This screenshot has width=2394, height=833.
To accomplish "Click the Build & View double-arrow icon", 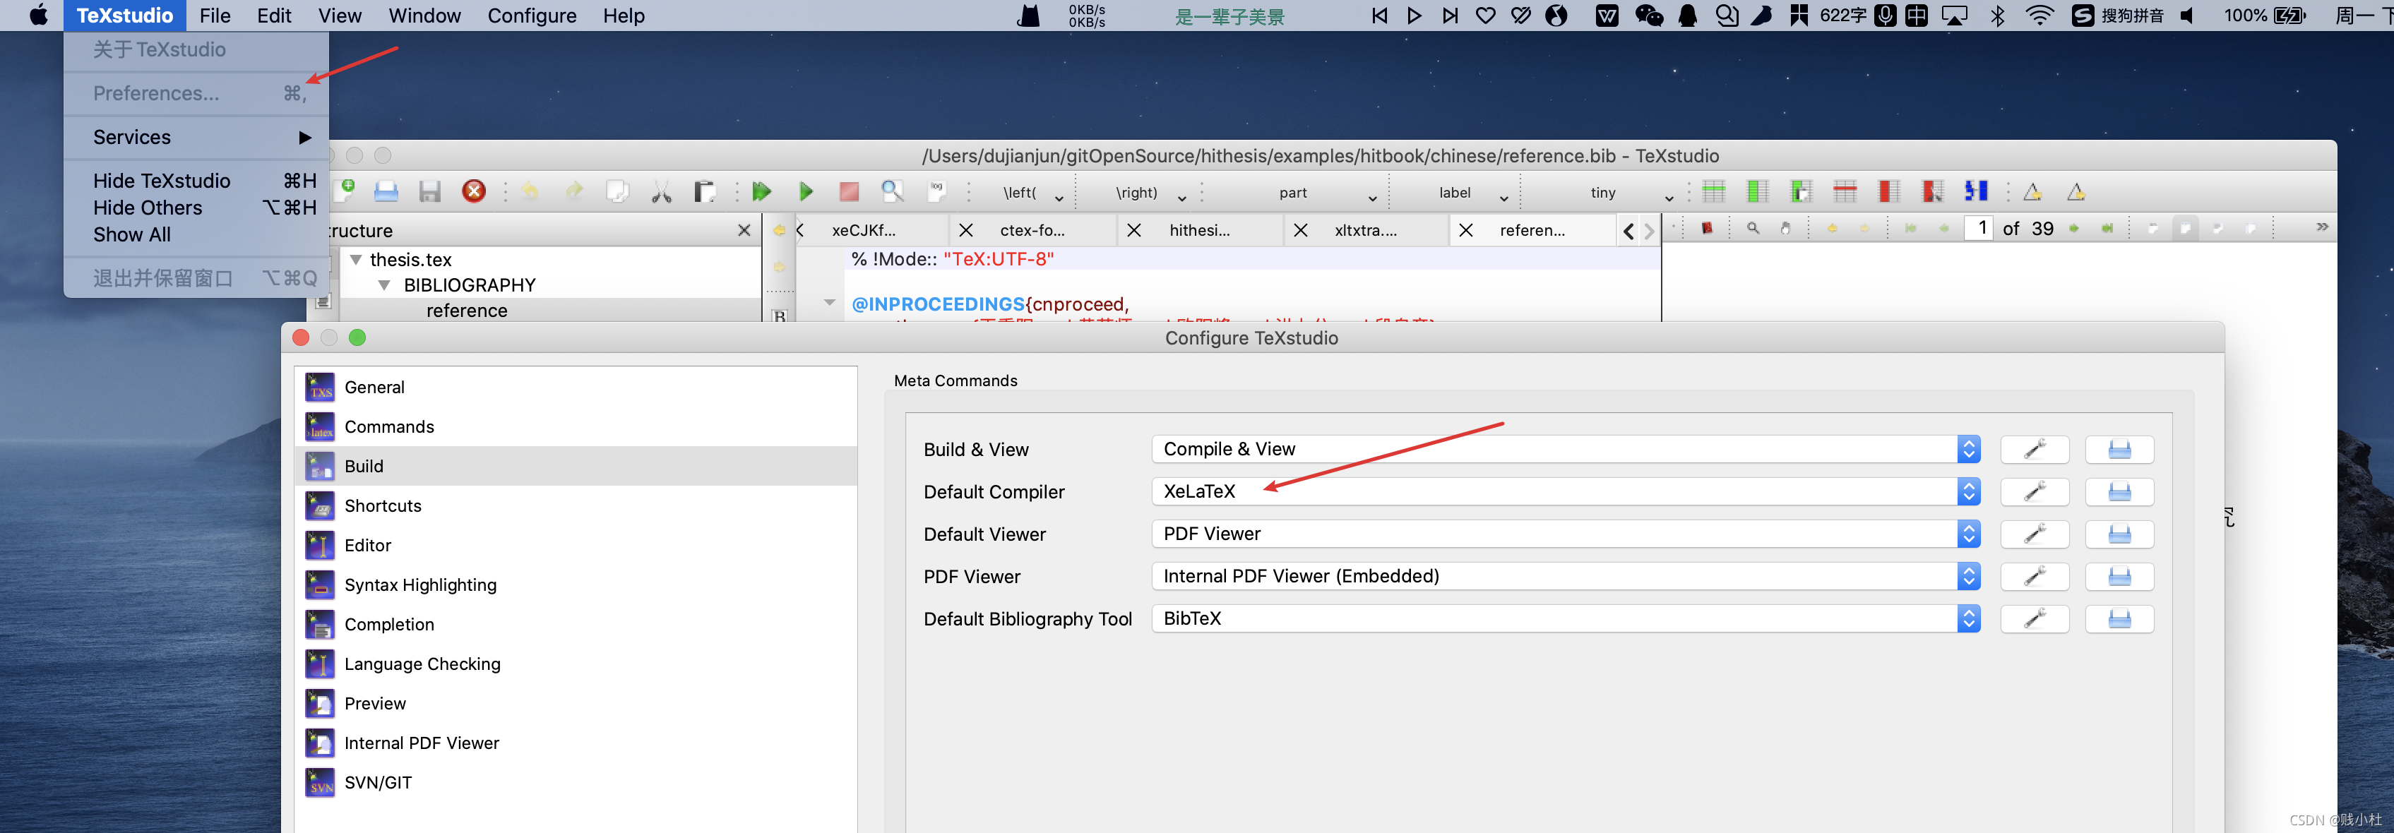I will [x=762, y=192].
